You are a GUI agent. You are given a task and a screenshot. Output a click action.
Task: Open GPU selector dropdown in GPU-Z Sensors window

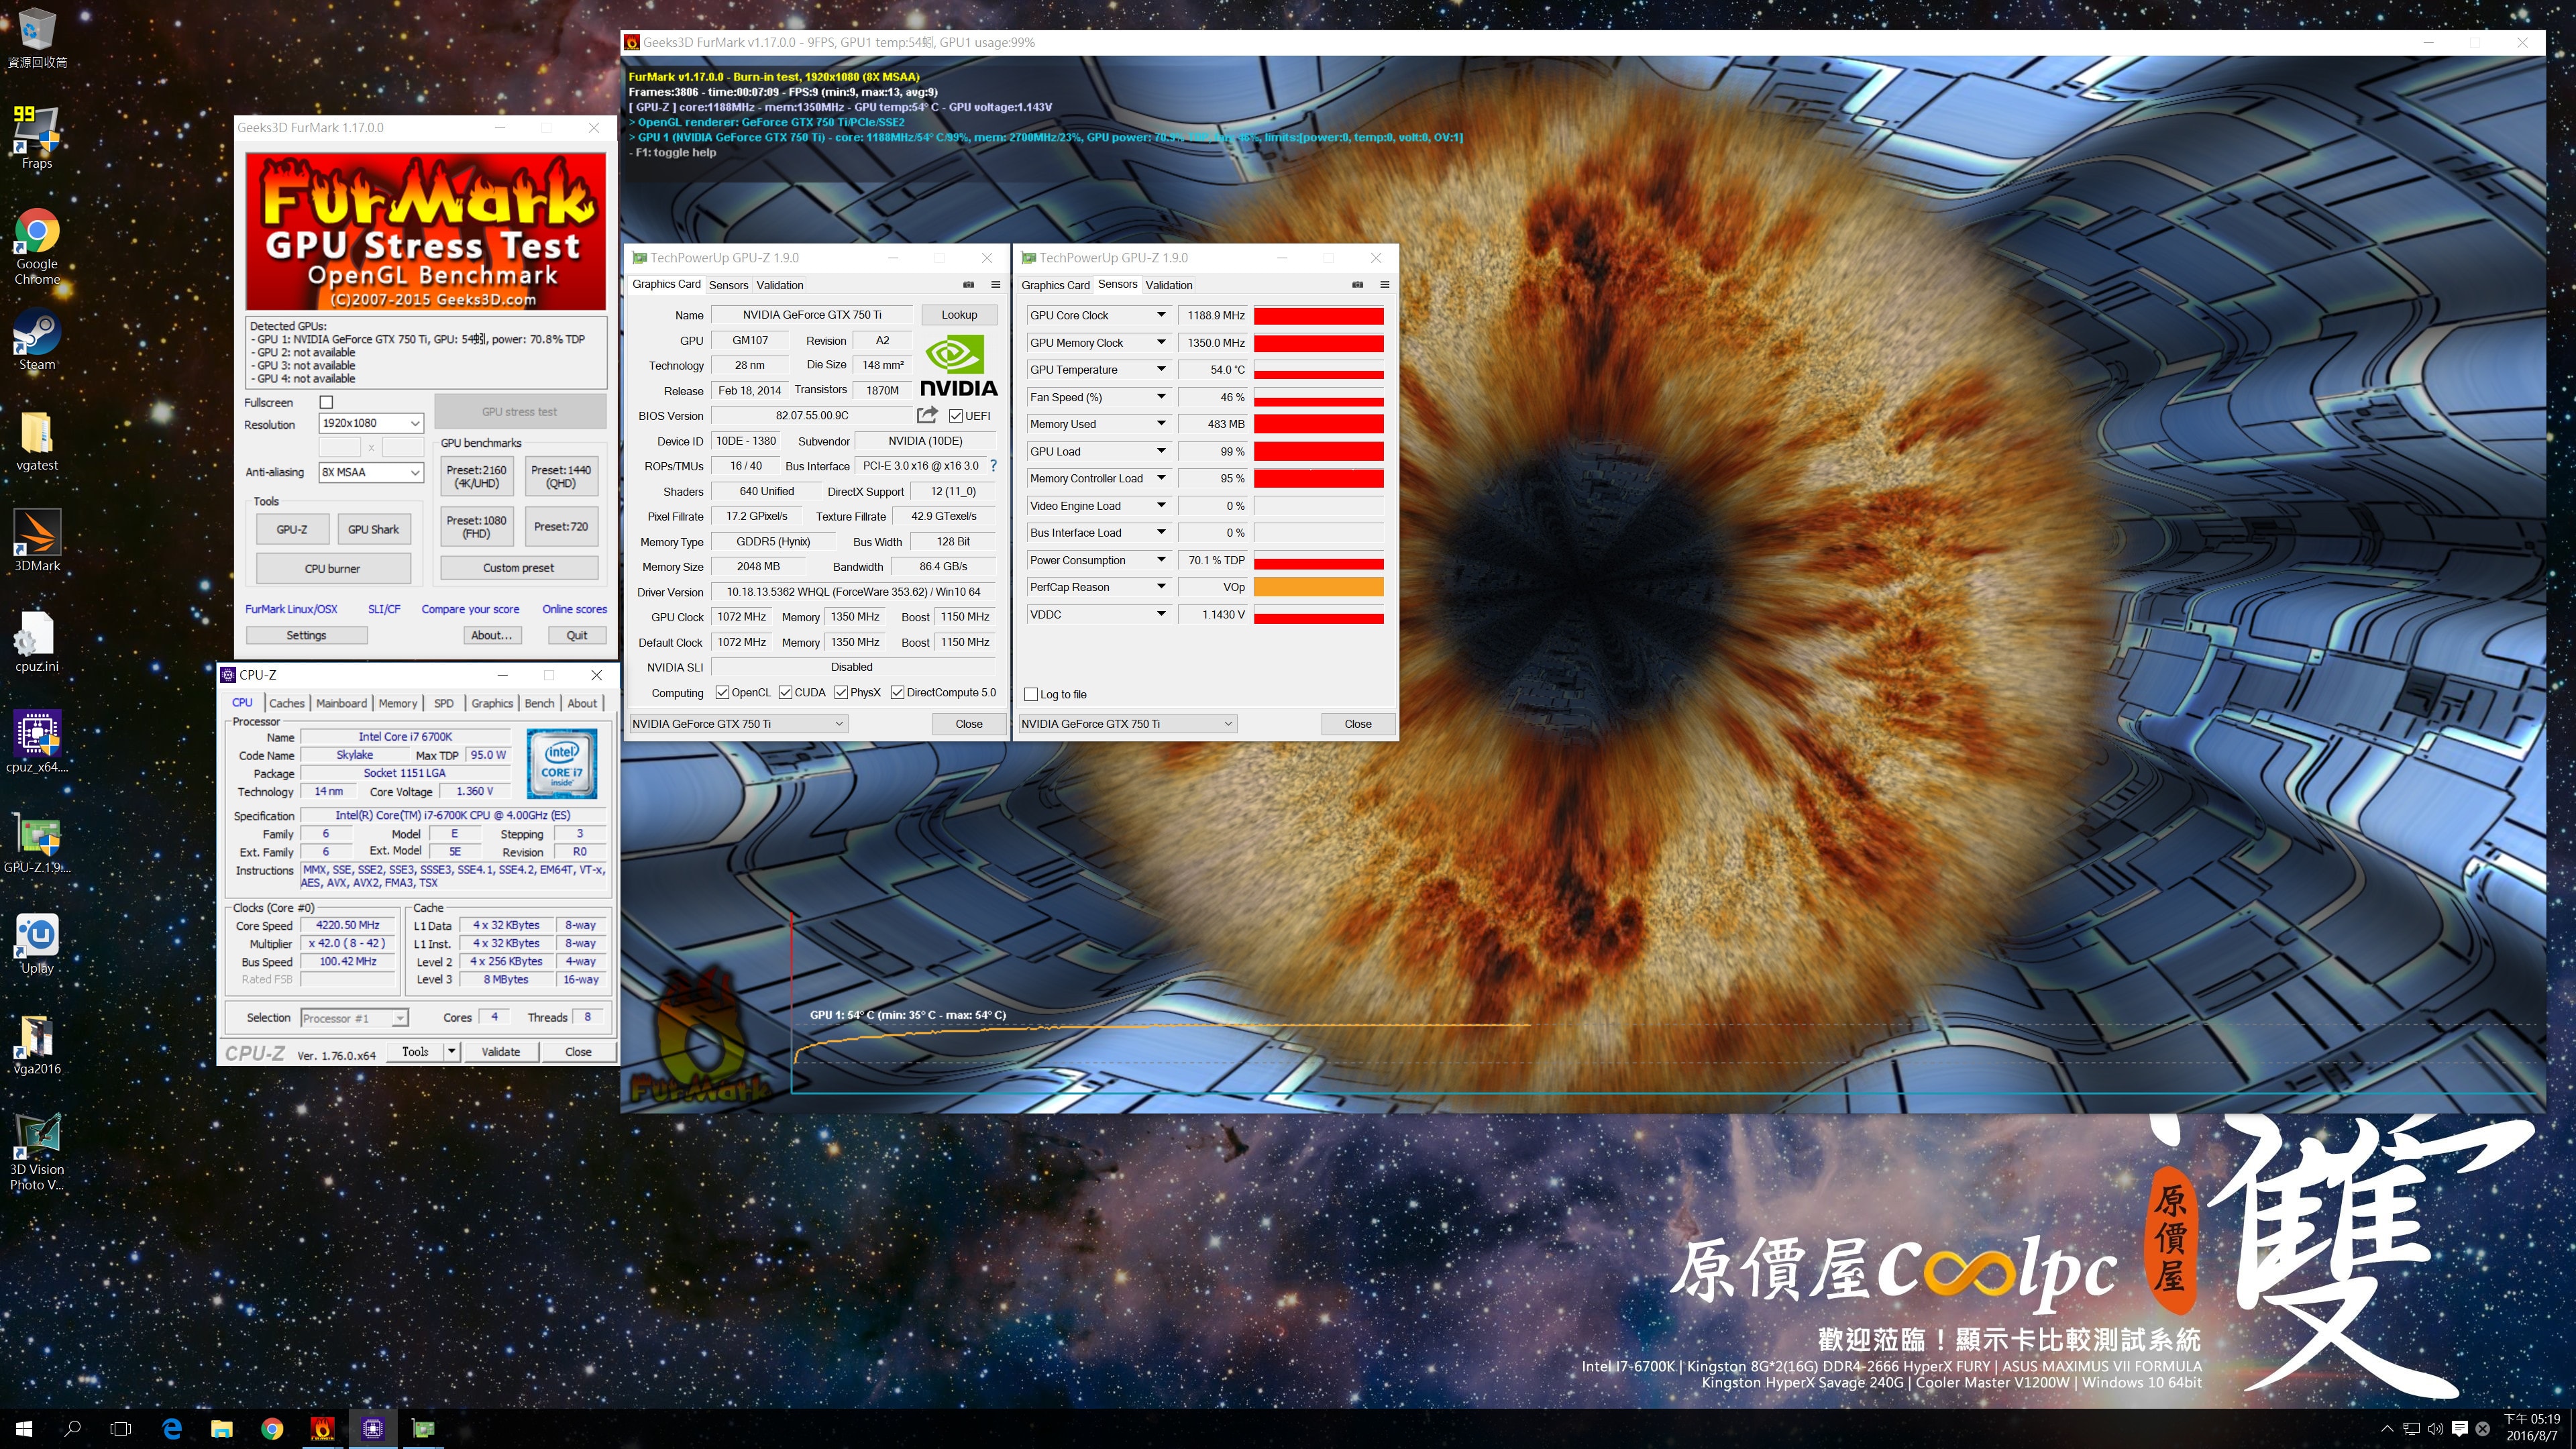[1127, 723]
